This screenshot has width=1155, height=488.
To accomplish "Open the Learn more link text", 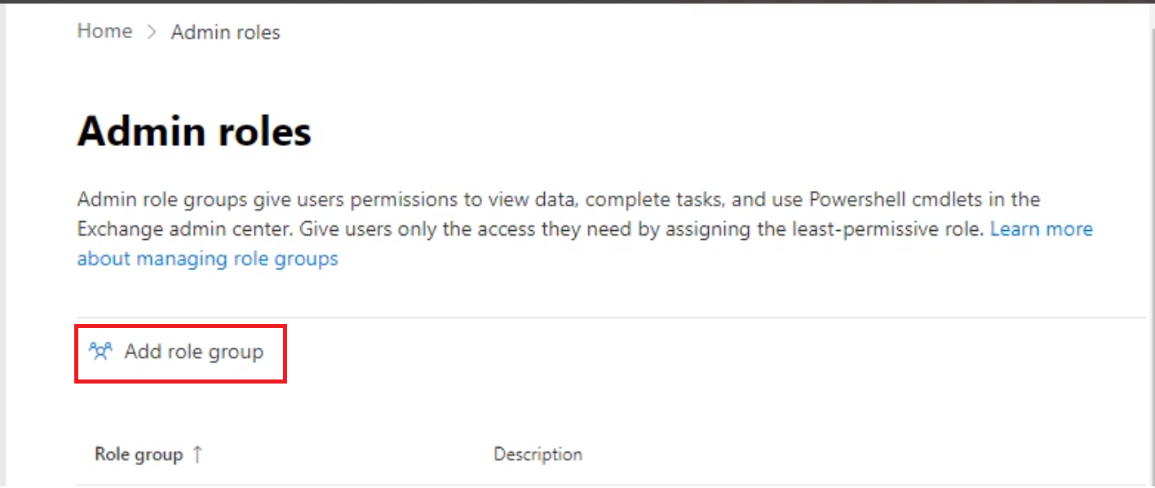I will coord(1041,229).
